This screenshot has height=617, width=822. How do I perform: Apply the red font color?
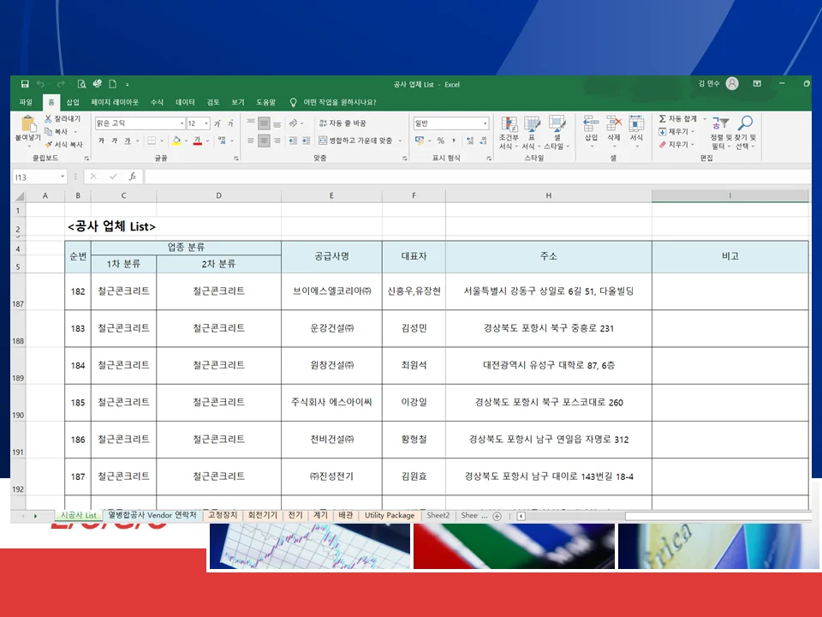(x=198, y=141)
